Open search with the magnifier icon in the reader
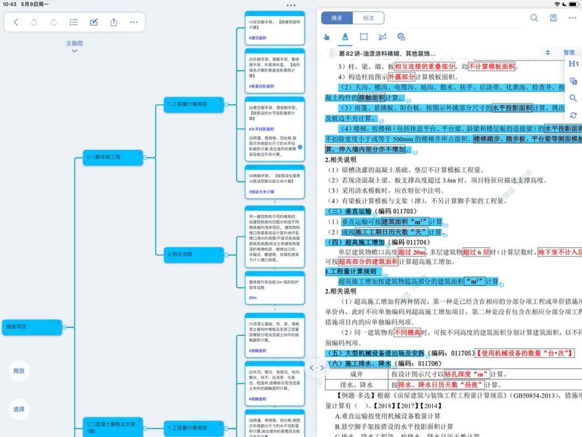The image size is (582, 437). [533, 18]
